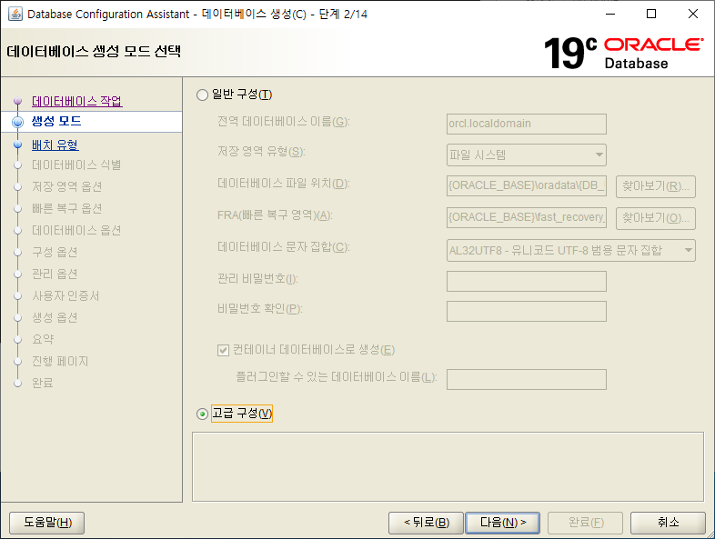The height and width of the screenshot is (539, 715).
Task: Click the 데이터베이스 작업 step marker dot
Action: coord(18,100)
